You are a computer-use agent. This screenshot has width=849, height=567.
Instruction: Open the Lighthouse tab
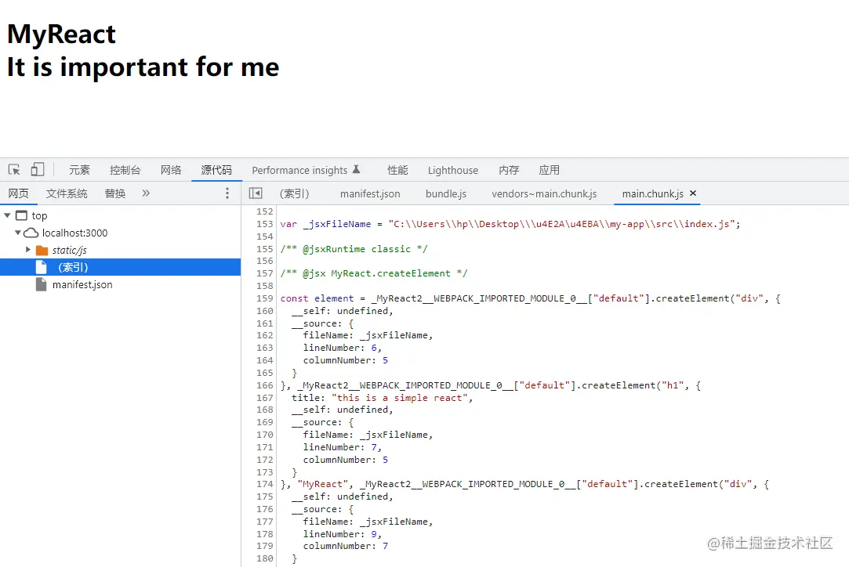click(x=452, y=171)
